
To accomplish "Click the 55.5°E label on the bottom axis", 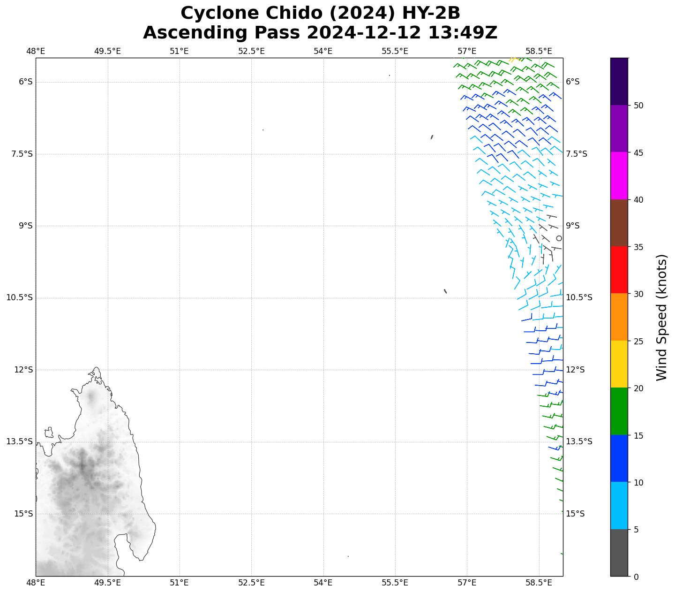I will click(x=395, y=583).
